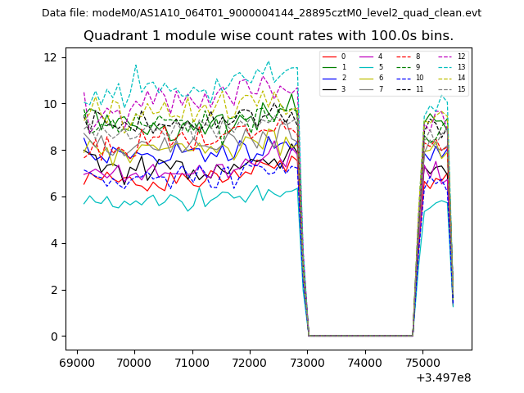524x393 pixels.
Task: Pick the magenta solid legend line for module 4
Action: tap(367, 56)
